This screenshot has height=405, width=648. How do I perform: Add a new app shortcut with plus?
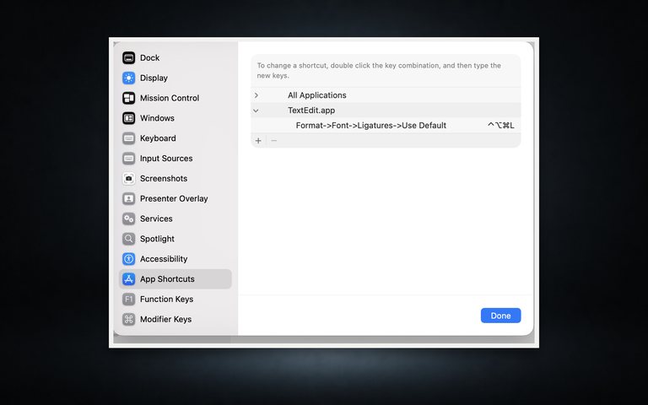258,141
